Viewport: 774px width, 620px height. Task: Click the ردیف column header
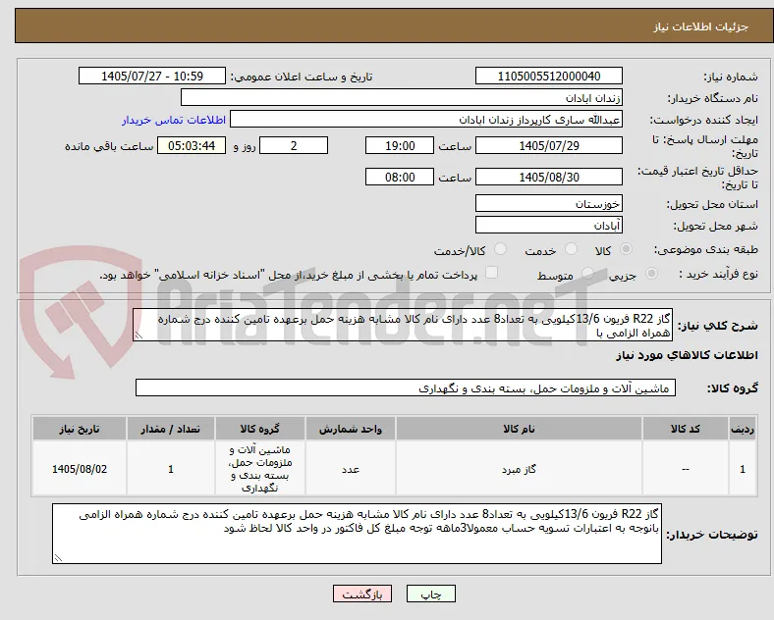tap(743, 429)
